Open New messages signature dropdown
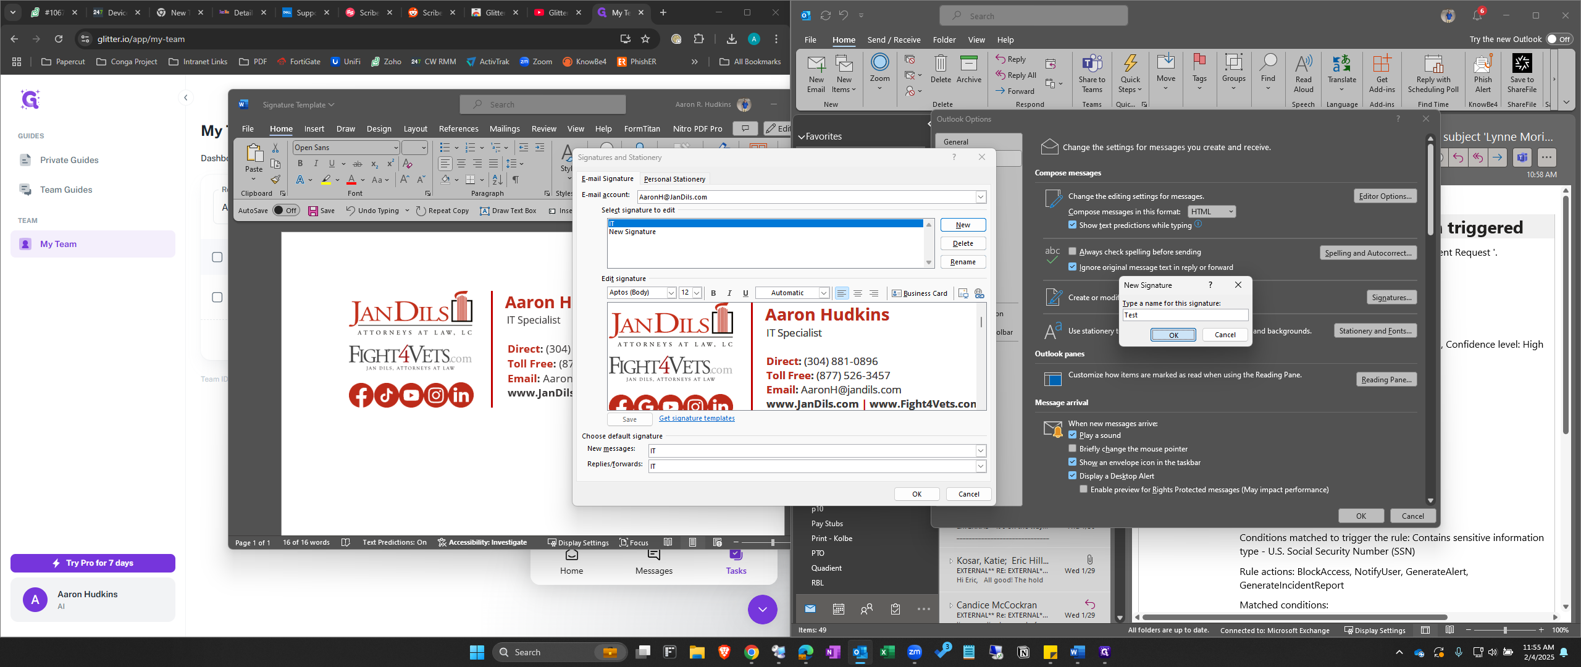Image resolution: width=1581 pixels, height=667 pixels. (x=980, y=451)
